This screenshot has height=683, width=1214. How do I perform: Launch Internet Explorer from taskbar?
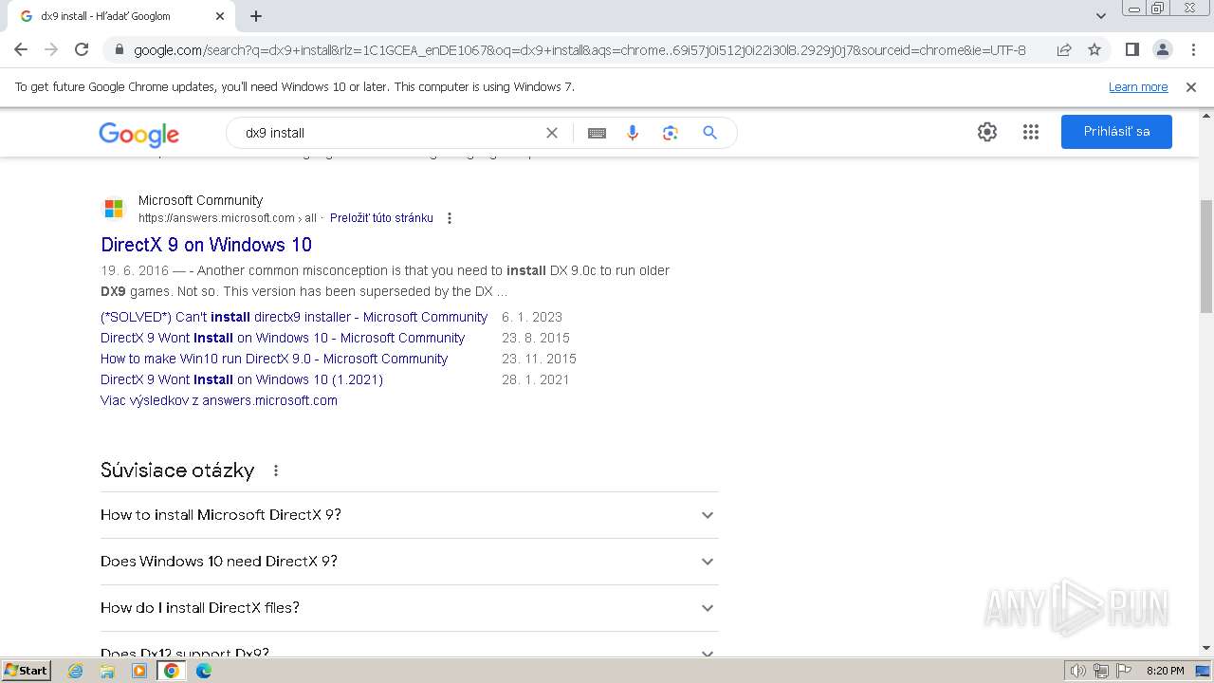[x=75, y=671]
